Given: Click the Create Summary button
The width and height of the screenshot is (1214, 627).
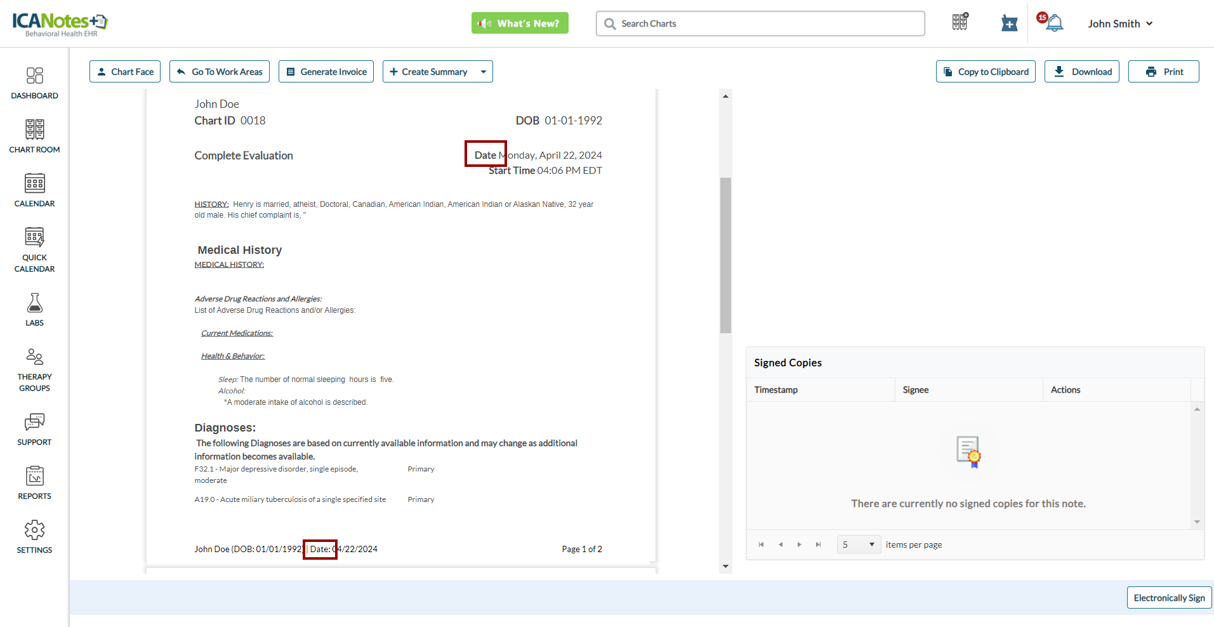Looking at the screenshot, I should (429, 72).
